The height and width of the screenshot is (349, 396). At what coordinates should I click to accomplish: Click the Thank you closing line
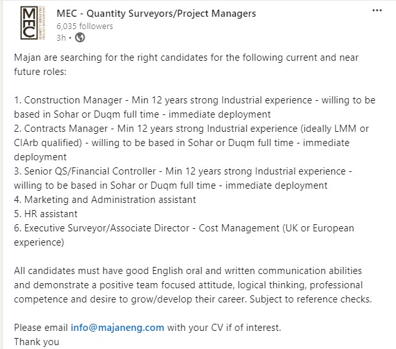coord(37,342)
